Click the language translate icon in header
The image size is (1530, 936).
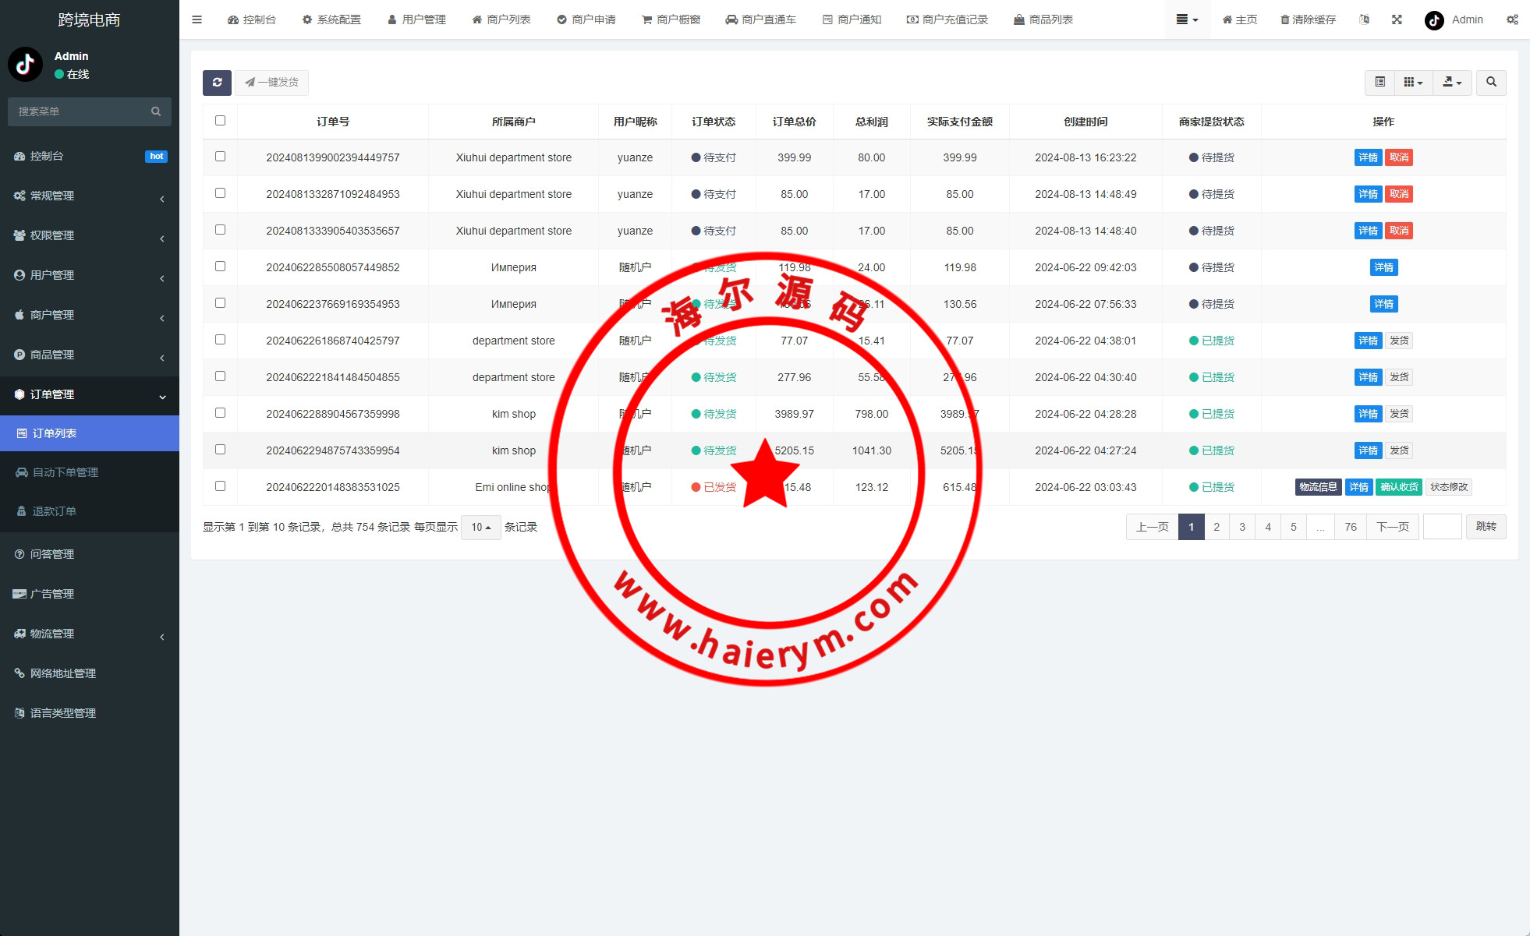click(x=1364, y=19)
